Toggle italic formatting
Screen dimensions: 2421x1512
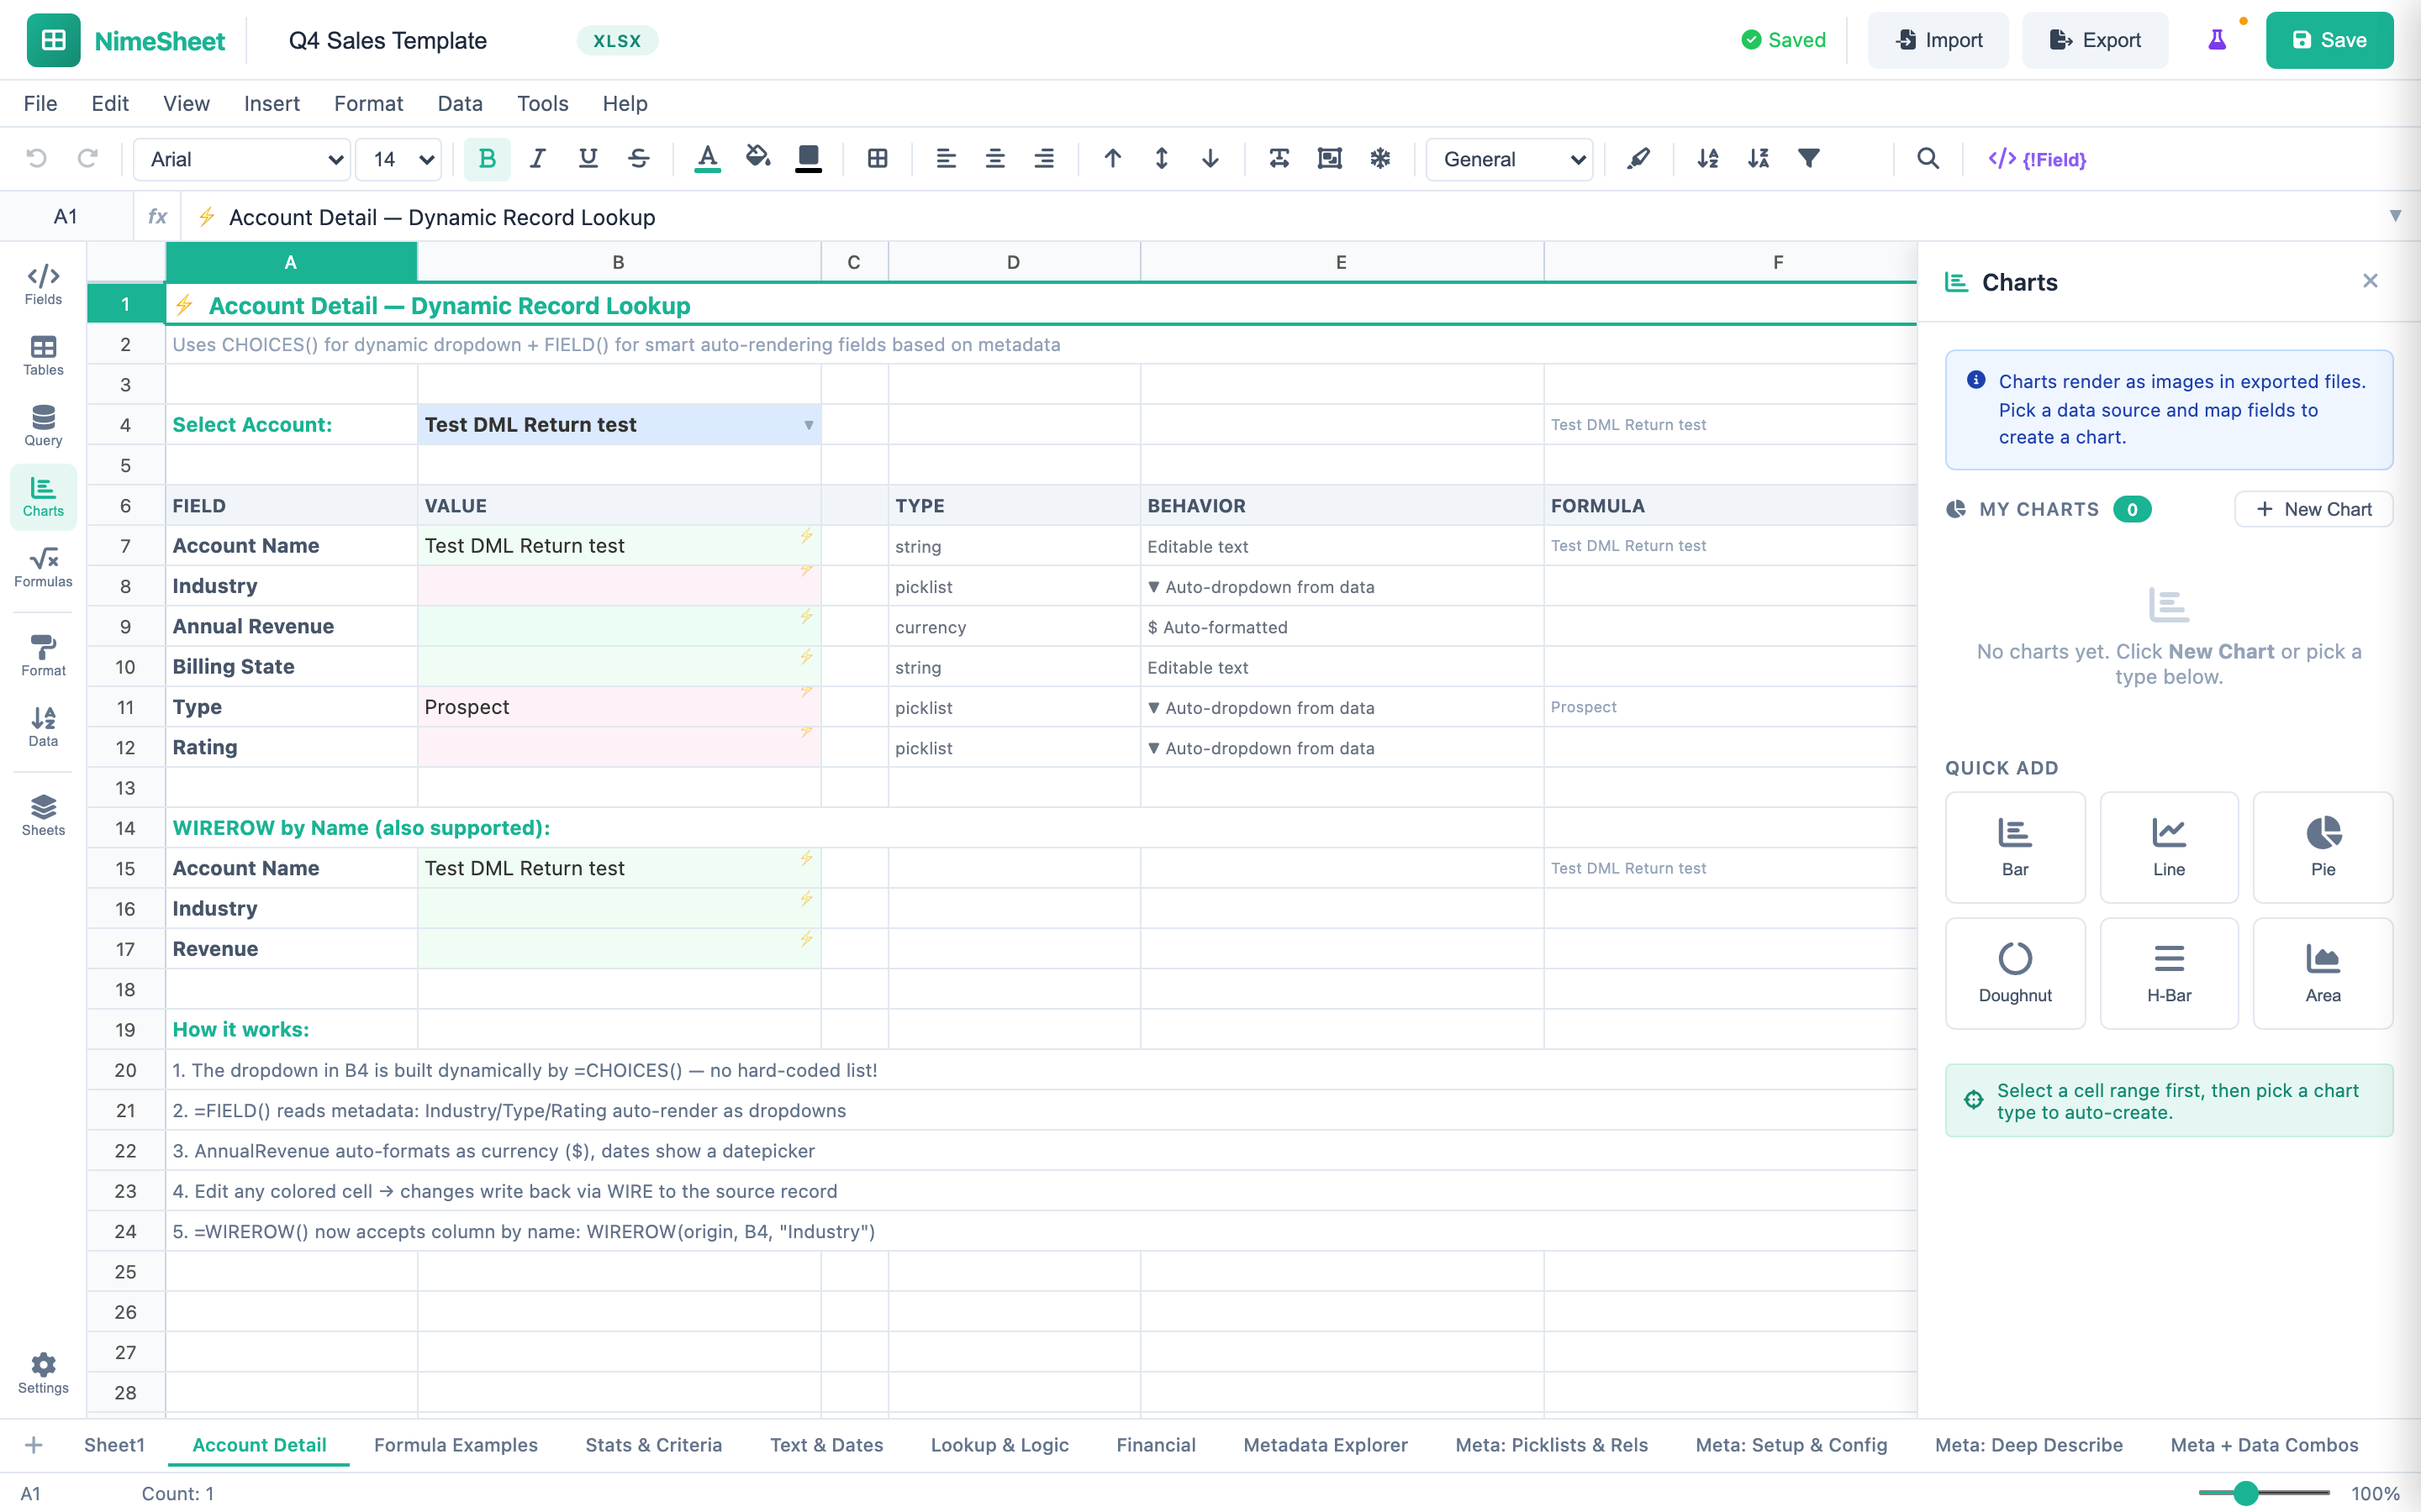(x=537, y=158)
